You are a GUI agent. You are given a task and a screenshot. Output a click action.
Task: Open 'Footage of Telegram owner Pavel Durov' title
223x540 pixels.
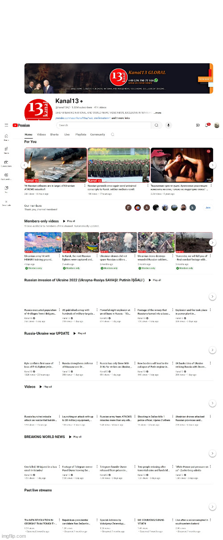click(78, 469)
